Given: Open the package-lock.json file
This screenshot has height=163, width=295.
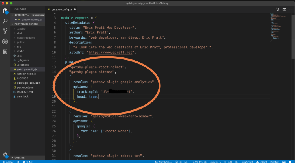Looking at the screenshot, I should [x=28, y=83].
